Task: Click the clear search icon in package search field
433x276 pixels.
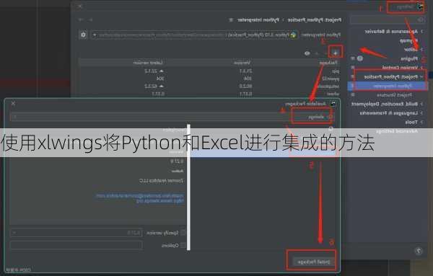Action: tap(15, 117)
